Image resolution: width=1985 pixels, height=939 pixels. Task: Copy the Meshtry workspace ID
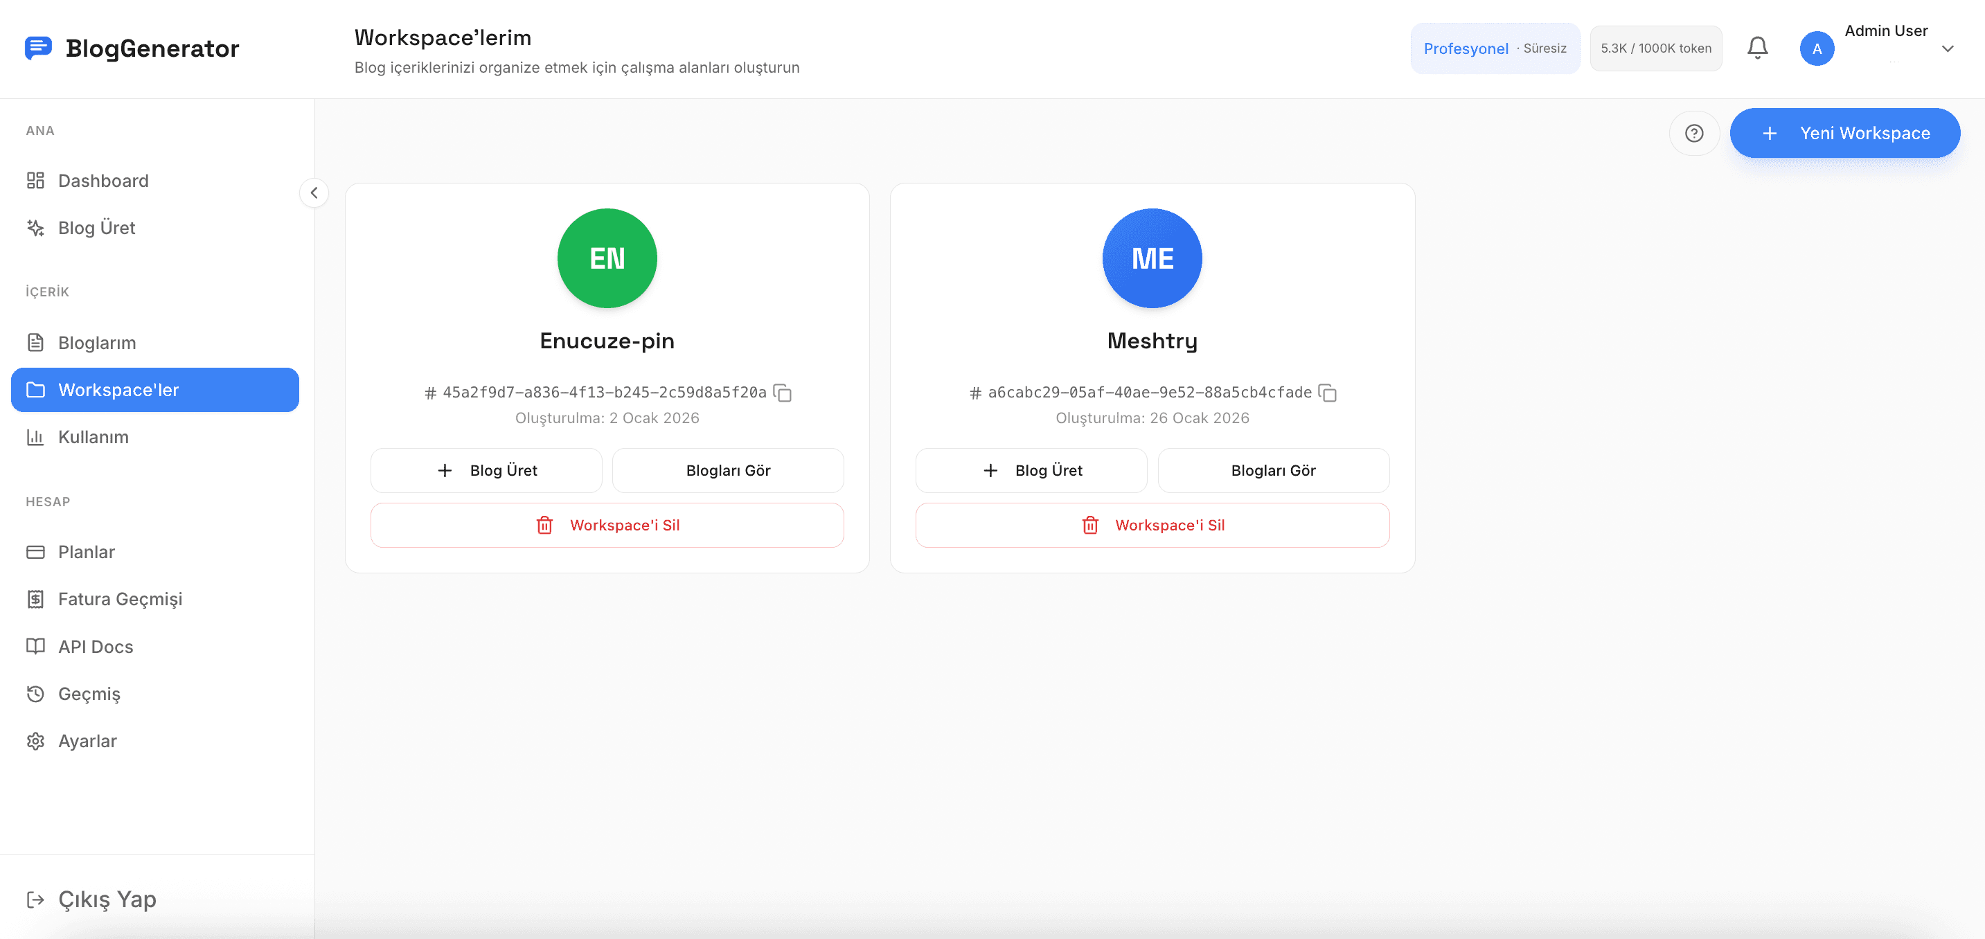(1328, 392)
